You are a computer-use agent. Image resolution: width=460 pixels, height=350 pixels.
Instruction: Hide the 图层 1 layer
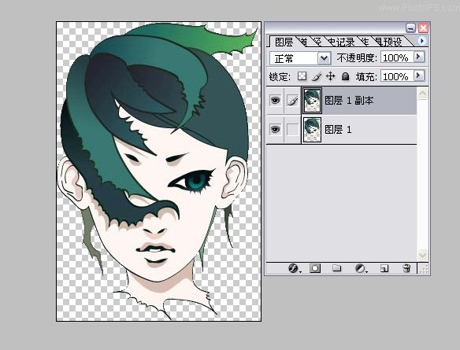point(275,129)
